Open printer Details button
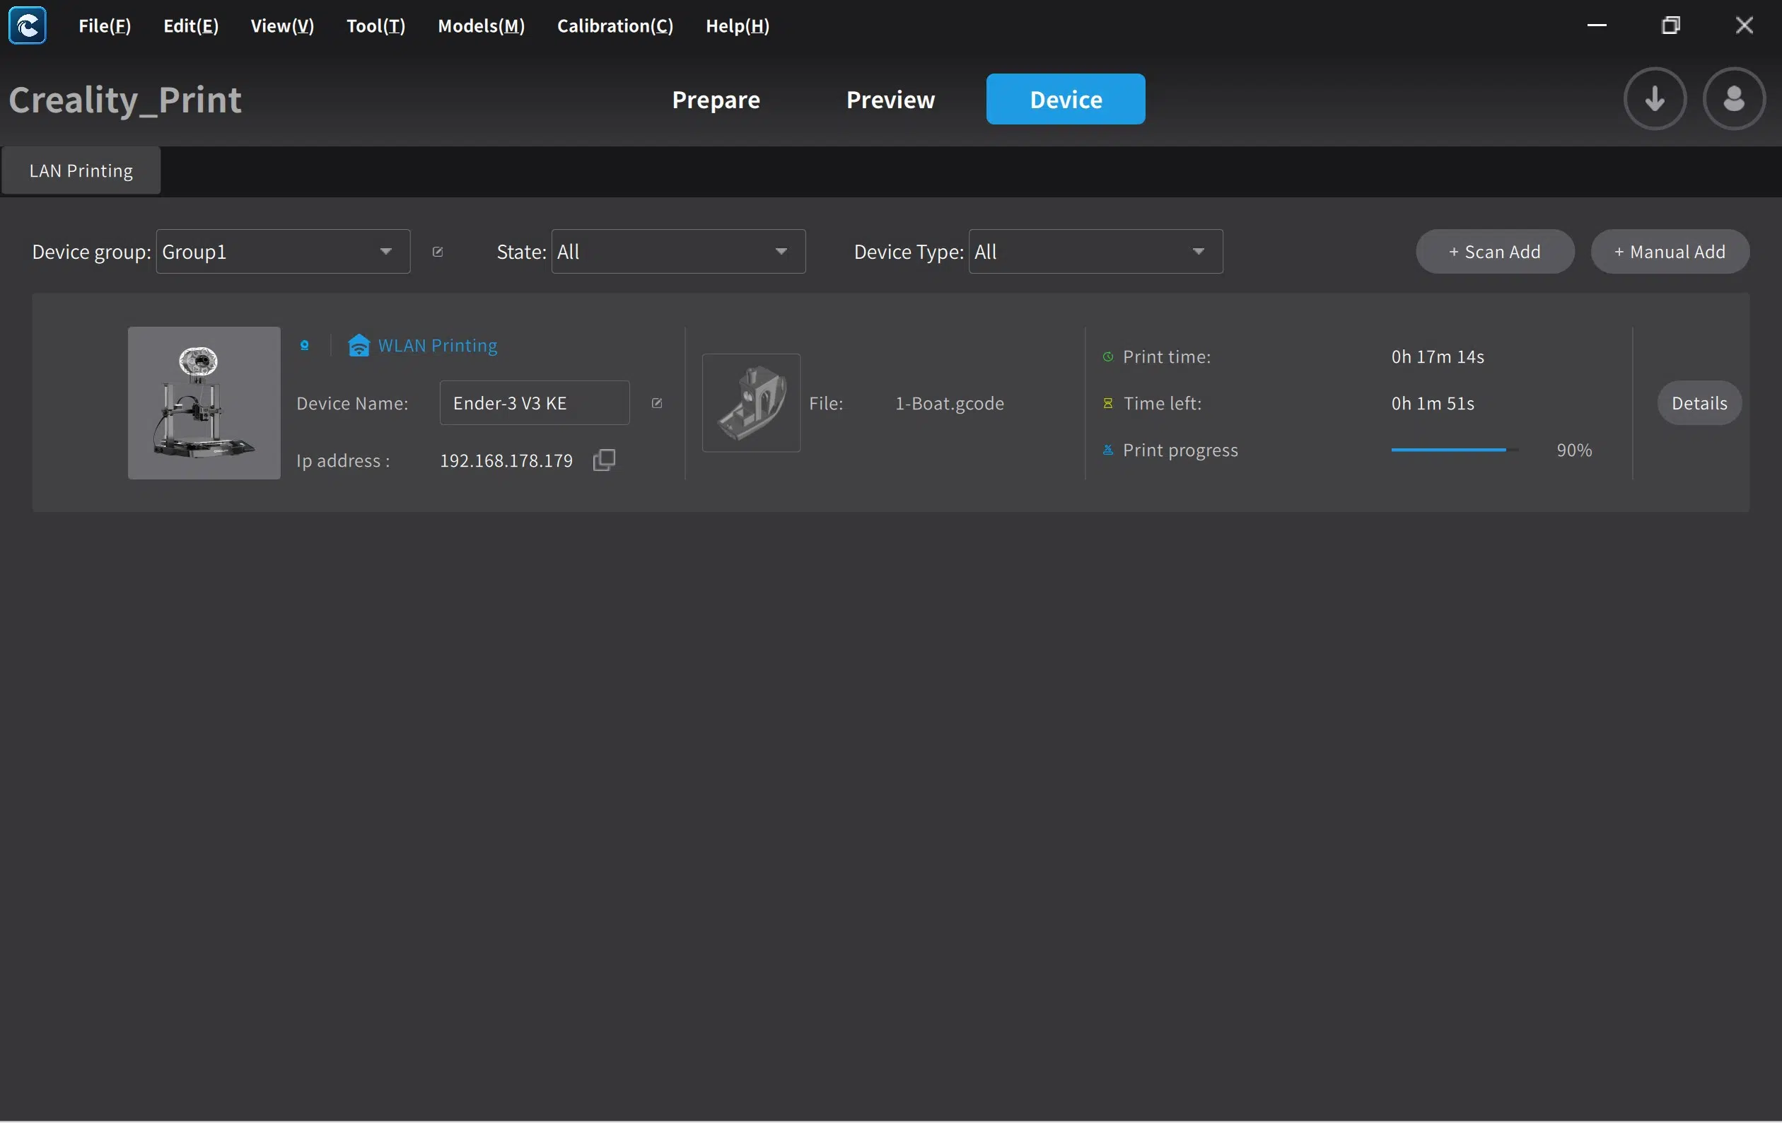 pos(1699,404)
